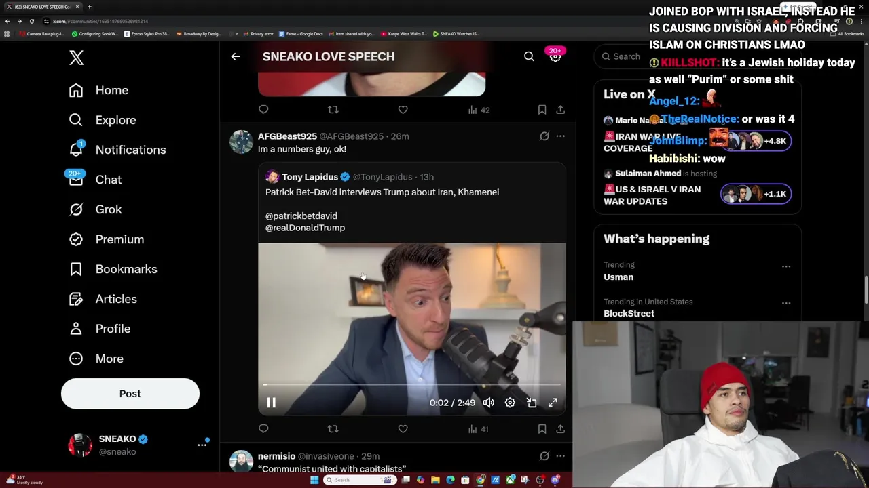The width and height of the screenshot is (869, 488).
Task: Reply to AFGBeast925 post
Action: pyautogui.click(x=263, y=428)
